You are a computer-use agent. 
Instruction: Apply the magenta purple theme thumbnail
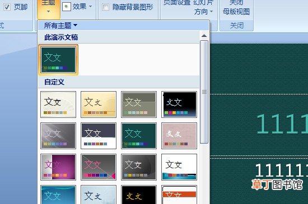[58, 167]
